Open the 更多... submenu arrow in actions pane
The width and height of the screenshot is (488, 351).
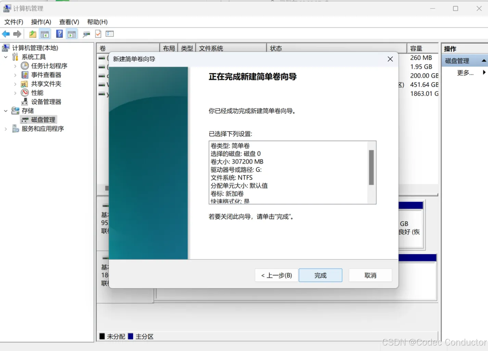[x=484, y=72]
